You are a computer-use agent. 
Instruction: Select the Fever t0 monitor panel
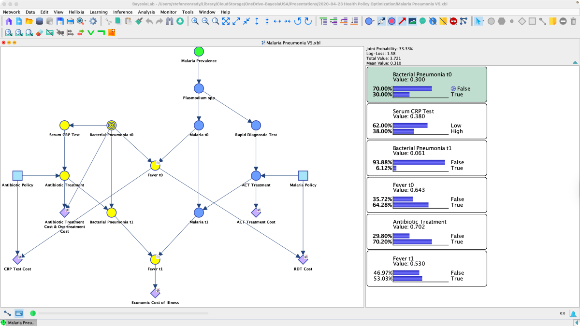pos(426,194)
